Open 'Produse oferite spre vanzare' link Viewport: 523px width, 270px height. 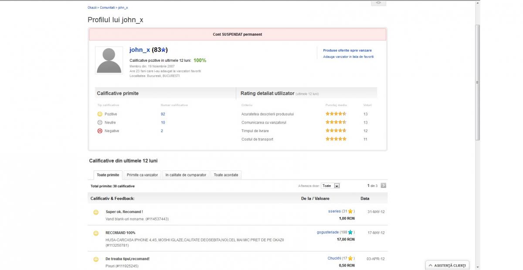tap(347, 50)
